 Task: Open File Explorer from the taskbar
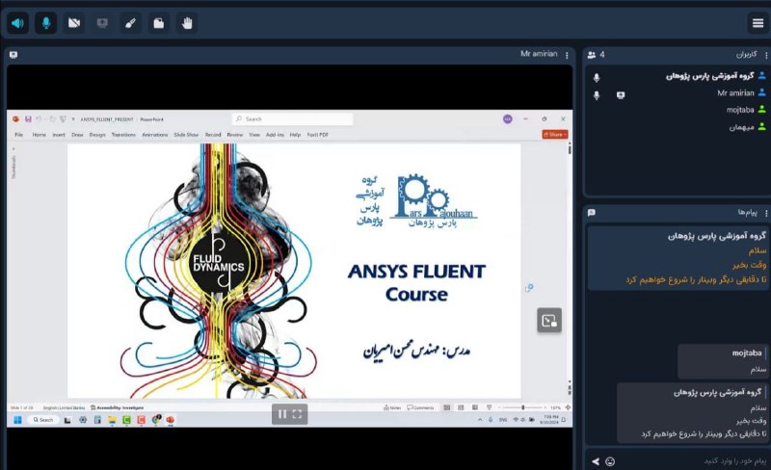pyautogui.click(x=112, y=420)
